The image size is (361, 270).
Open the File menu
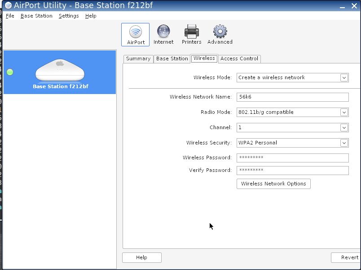coord(10,16)
